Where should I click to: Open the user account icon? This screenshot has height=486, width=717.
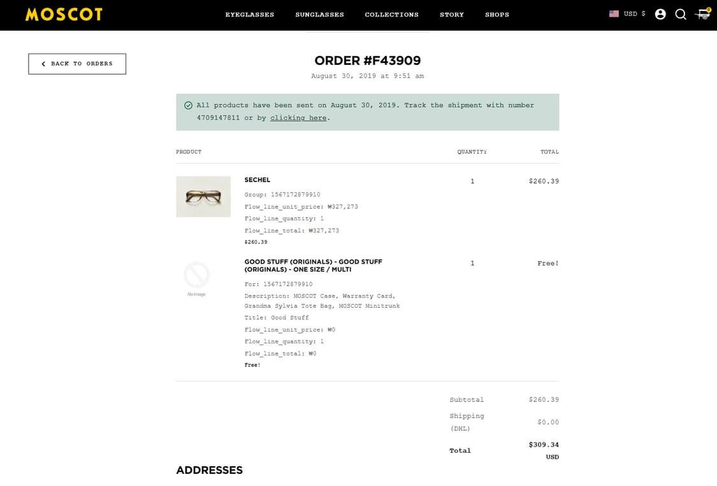coord(660,14)
